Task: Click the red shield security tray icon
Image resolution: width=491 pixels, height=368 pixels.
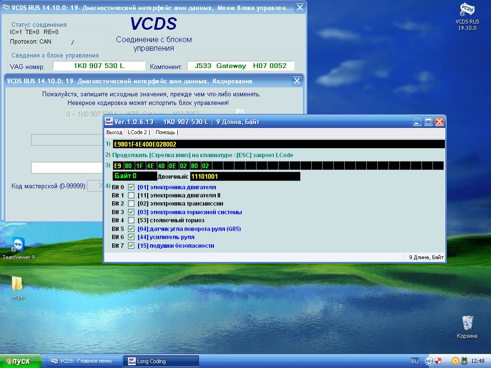Action: pos(438,361)
